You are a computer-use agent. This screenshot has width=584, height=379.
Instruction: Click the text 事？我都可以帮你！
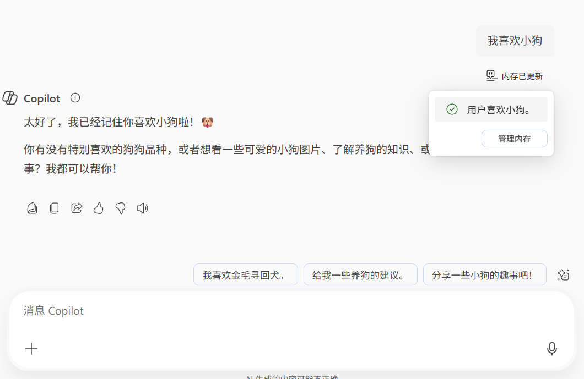pos(71,169)
